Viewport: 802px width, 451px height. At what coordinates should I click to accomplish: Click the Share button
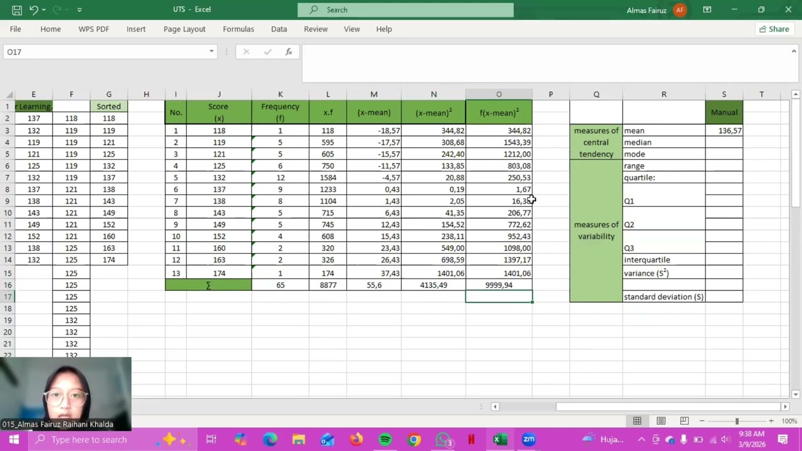[x=774, y=29]
